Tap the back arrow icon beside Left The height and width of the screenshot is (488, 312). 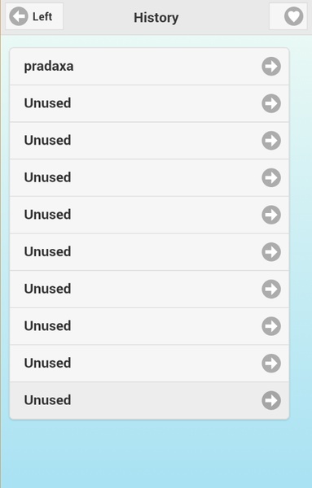[x=19, y=16]
